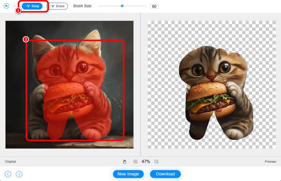Switch to Erase brush mode

[x=57, y=6]
